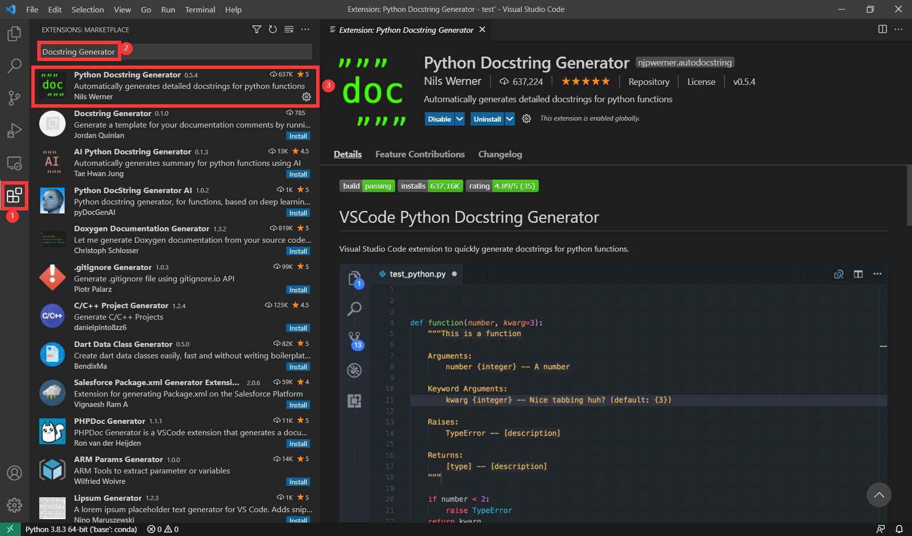
Task: Open gear menu for Python Docstring Generator row
Action: [x=307, y=97]
